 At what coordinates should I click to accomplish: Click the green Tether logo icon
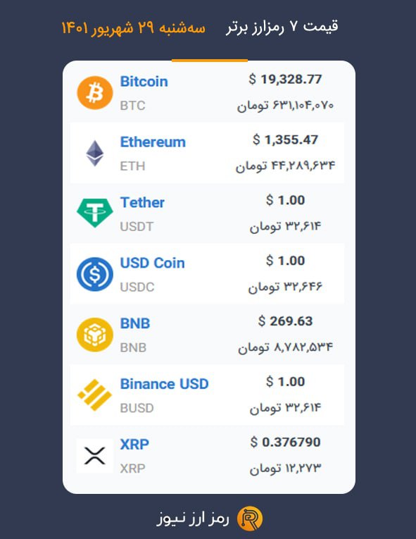pyautogui.click(x=95, y=213)
